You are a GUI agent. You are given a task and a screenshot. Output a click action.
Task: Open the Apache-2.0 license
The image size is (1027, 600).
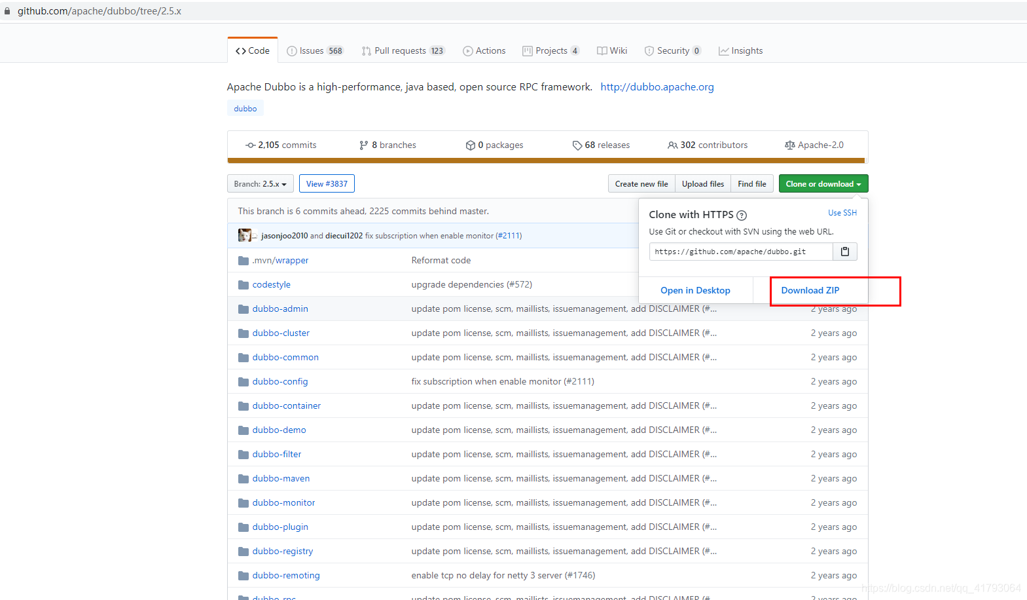tap(814, 145)
